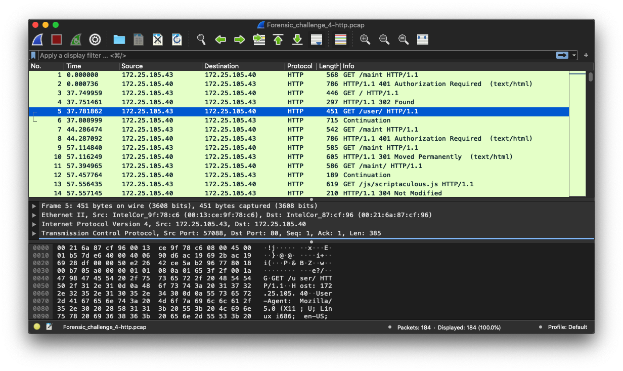Add a display filter button with plus
The image size is (623, 371).
[586, 55]
